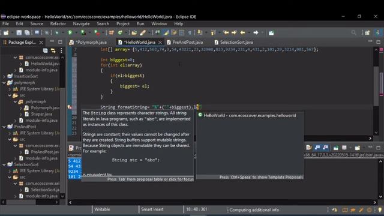Click the Open Console icon in Console toolbar
This screenshot has width=384, height=216.
point(358,148)
